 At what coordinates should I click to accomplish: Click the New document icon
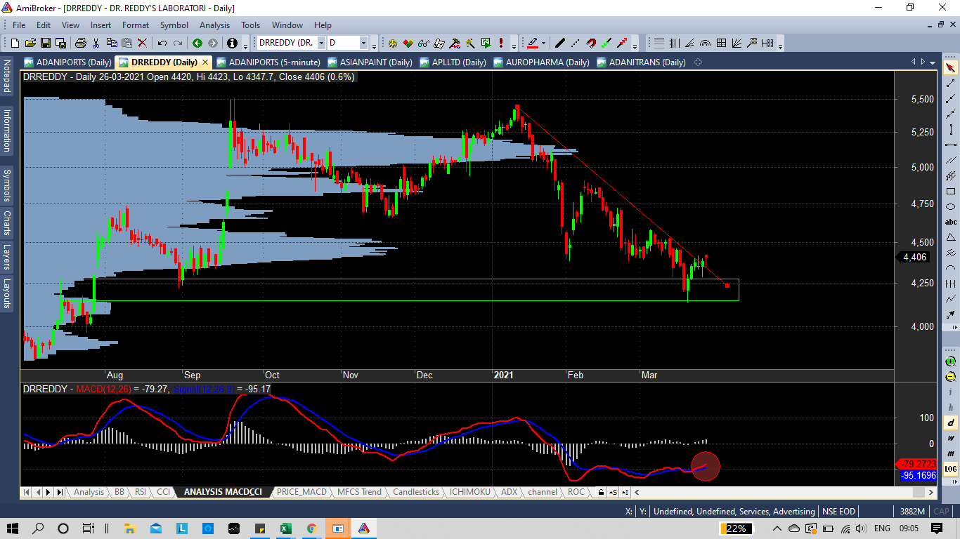pos(15,43)
